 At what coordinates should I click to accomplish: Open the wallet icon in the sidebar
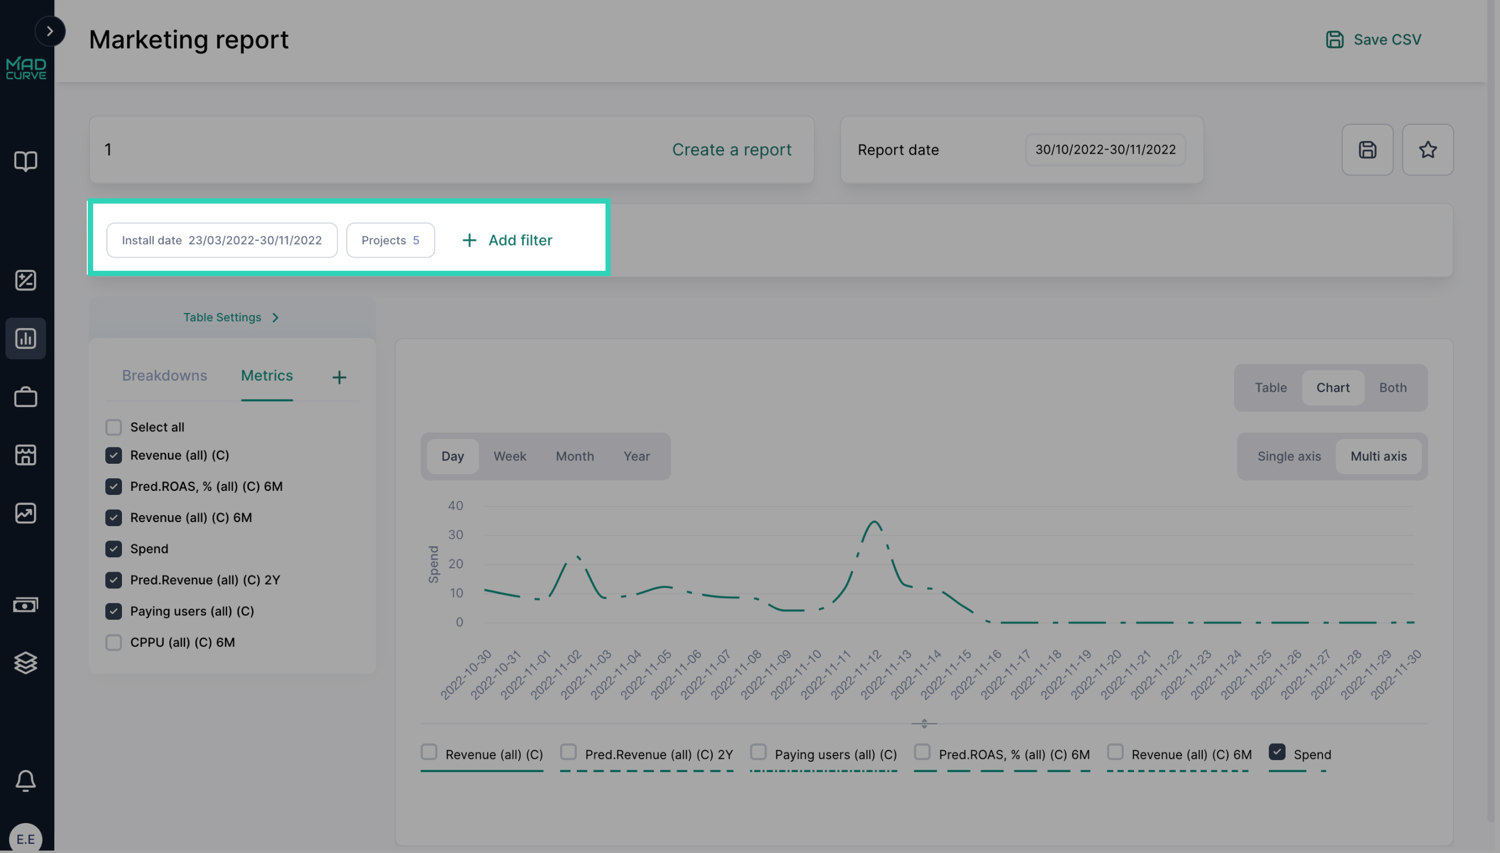tap(26, 604)
